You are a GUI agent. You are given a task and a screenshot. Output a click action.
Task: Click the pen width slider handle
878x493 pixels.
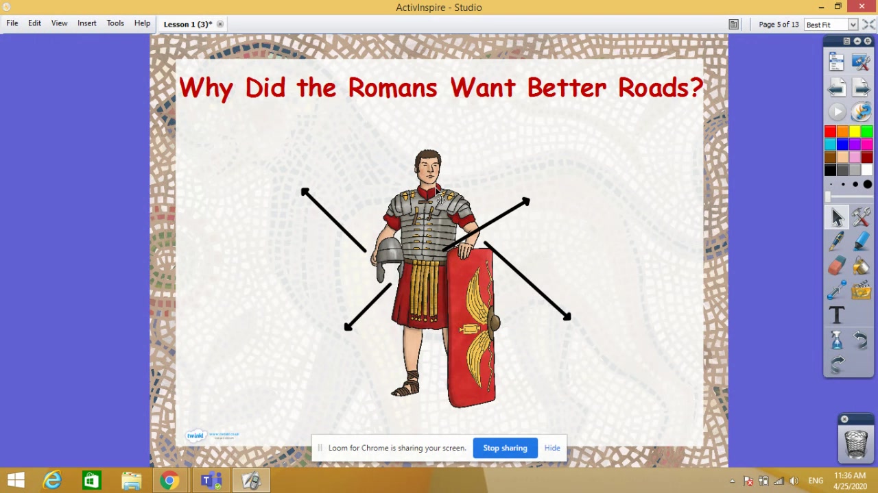pyautogui.click(x=827, y=198)
